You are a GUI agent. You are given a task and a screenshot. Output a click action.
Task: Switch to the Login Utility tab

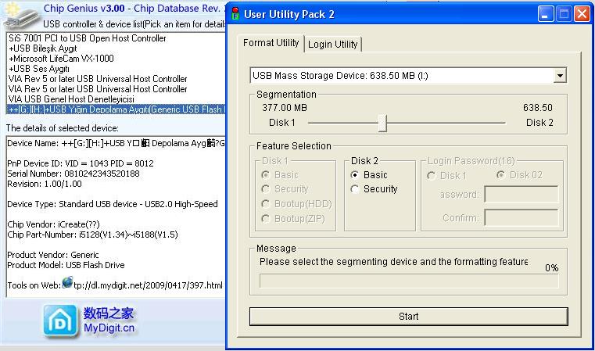333,45
